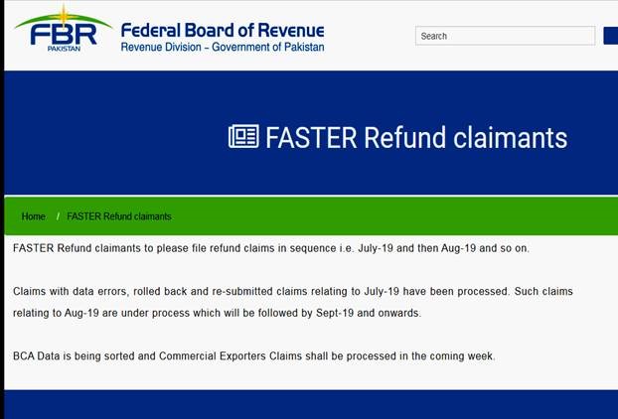Click the Revenue Division – Government of Pakistan subtitle
Image resolution: width=618 pixels, height=419 pixels.
223,48
